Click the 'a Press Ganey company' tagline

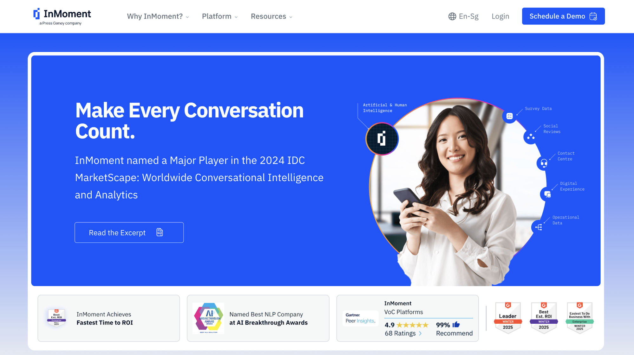point(60,23)
